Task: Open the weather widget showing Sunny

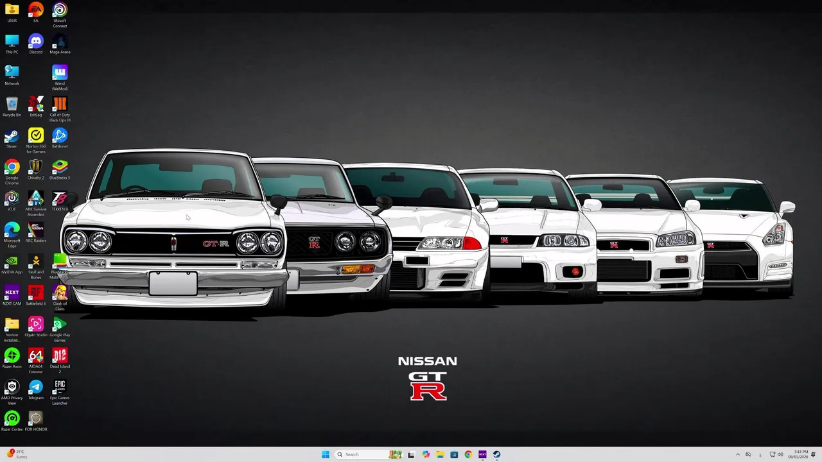Action: click(x=15, y=454)
